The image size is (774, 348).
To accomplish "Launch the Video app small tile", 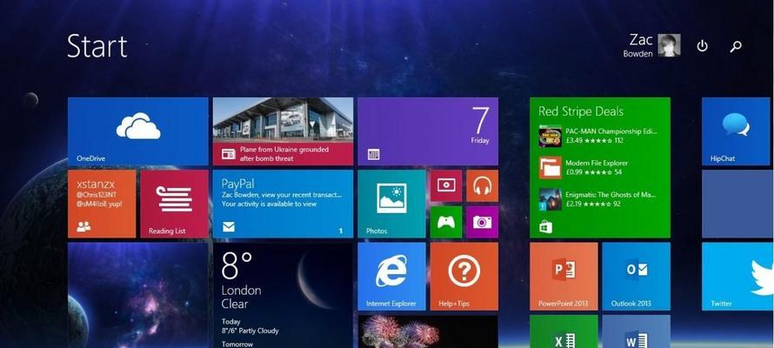I will tap(446, 185).
